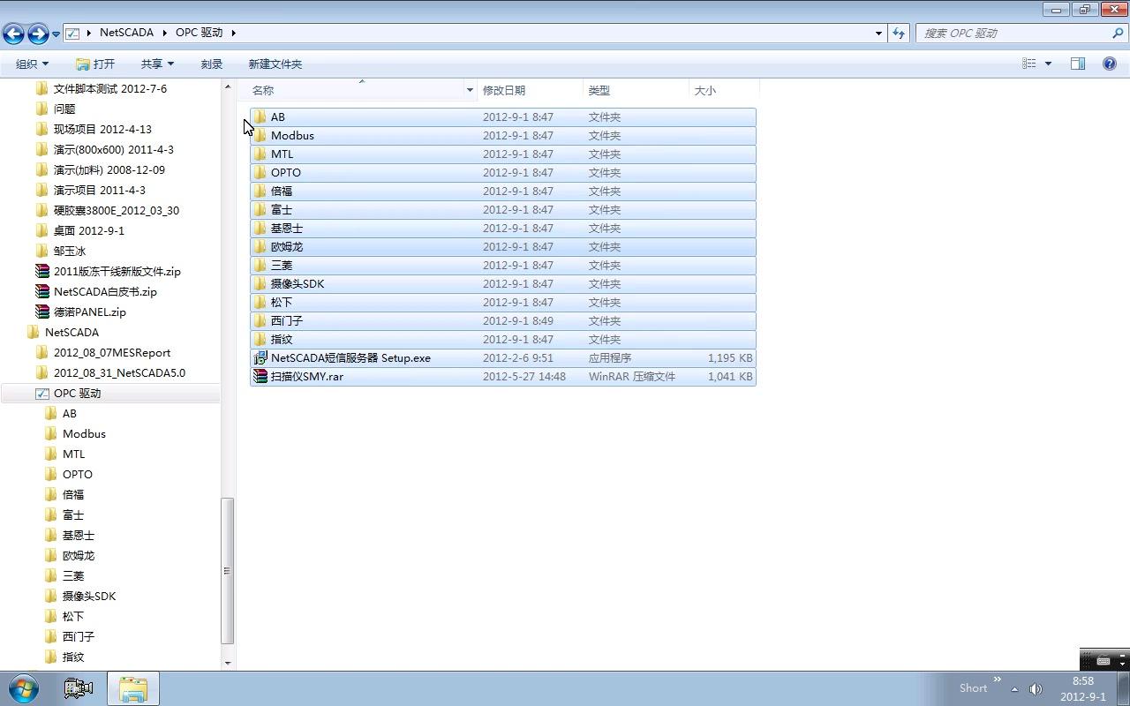Click the 刻录 toolbar button

click(x=212, y=64)
